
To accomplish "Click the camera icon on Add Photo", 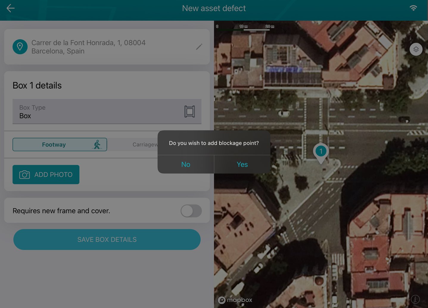I will point(24,175).
